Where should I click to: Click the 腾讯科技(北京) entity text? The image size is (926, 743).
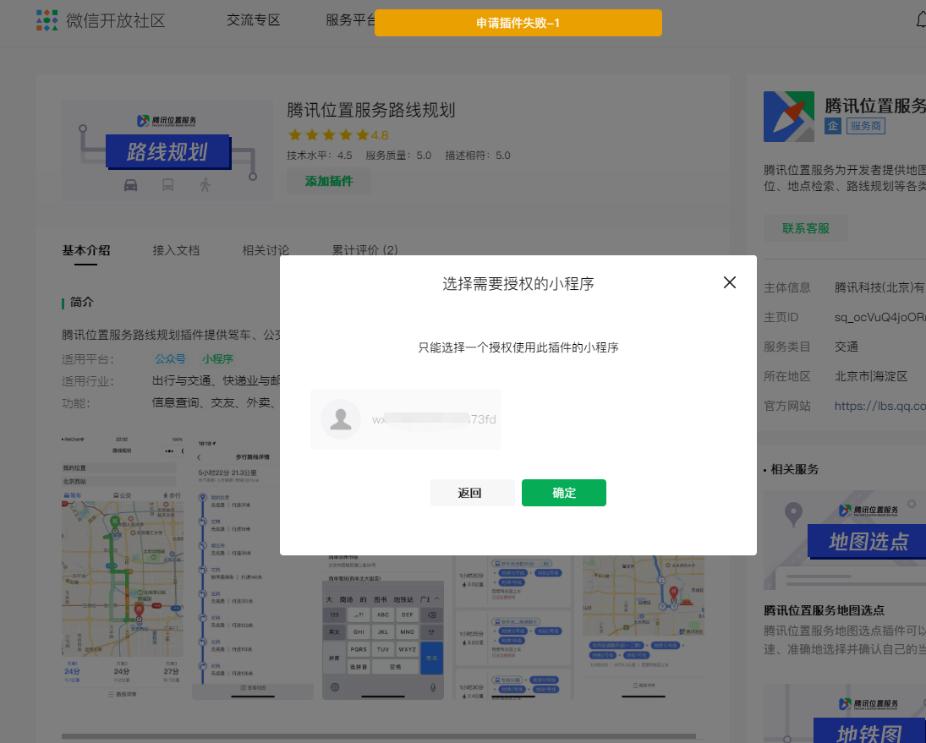click(x=879, y=288)
